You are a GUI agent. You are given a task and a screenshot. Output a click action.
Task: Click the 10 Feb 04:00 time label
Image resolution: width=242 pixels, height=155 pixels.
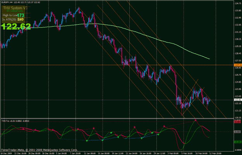201,153
